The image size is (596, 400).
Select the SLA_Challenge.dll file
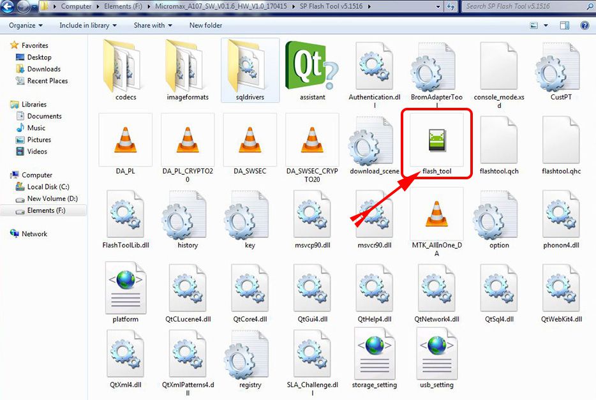click(x=312, y=363)
